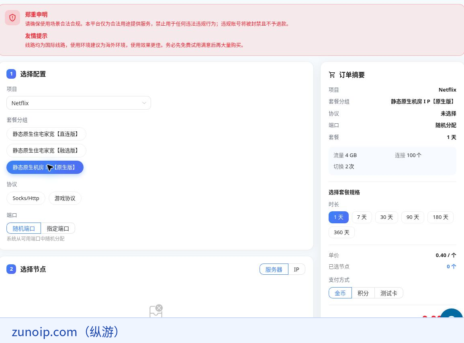The image size is (464, 343).
Task: Click the 连接 100个 text
Action: click(408, 155)
